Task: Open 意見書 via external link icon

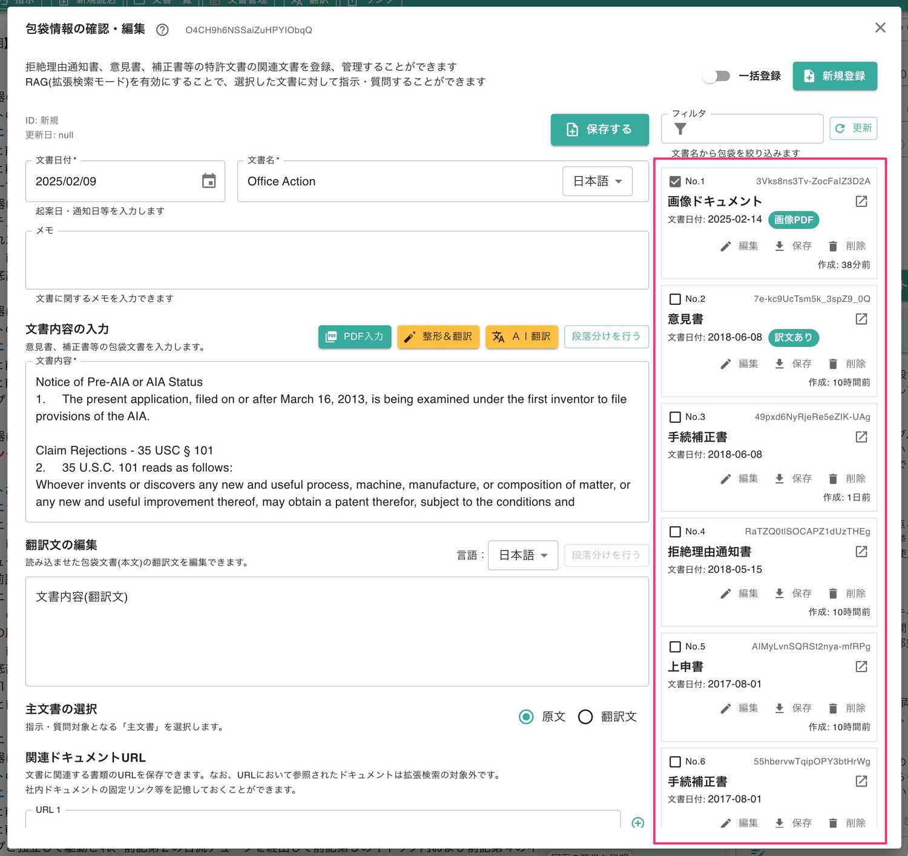Action: pos(861,319)
